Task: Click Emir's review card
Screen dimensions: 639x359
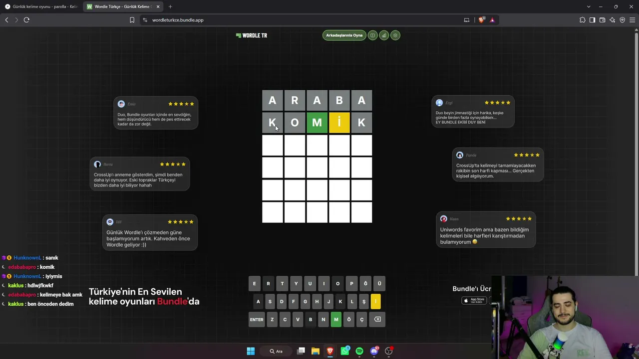Action: [156, 113]
